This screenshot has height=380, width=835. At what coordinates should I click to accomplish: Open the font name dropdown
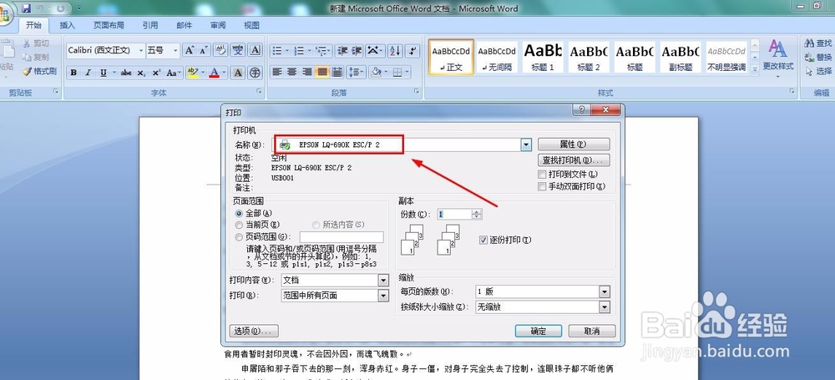(x=141, y=51)
